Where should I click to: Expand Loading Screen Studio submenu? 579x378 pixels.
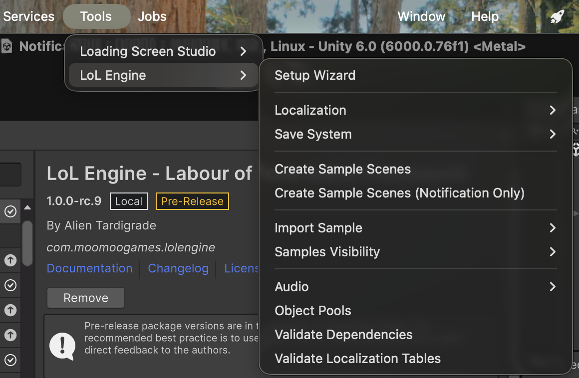163,51
